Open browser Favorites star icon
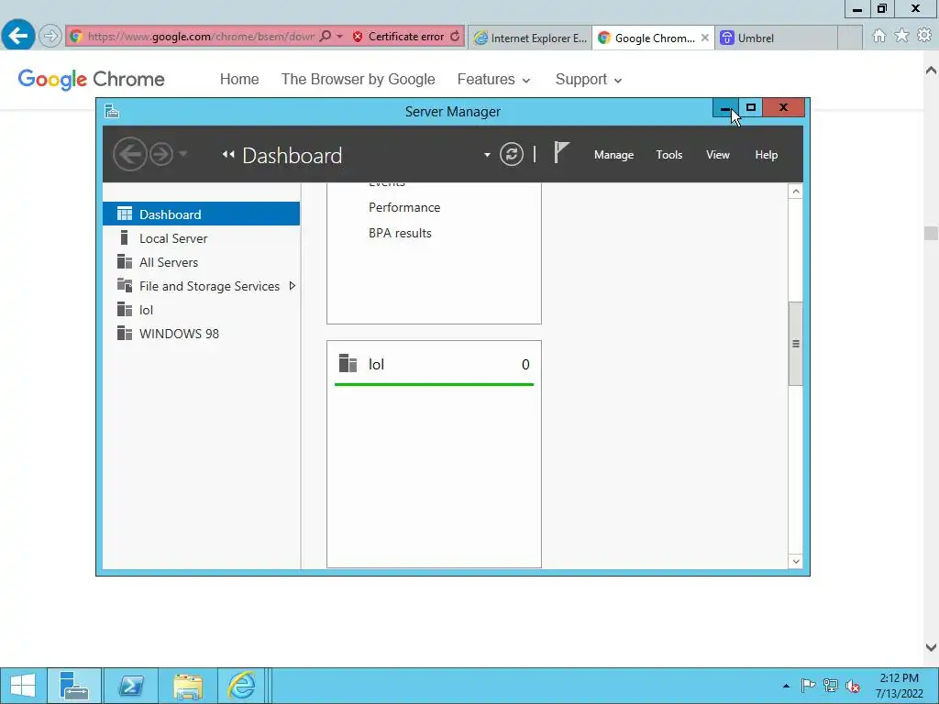939x704 pixels. [x=901, y=36]
